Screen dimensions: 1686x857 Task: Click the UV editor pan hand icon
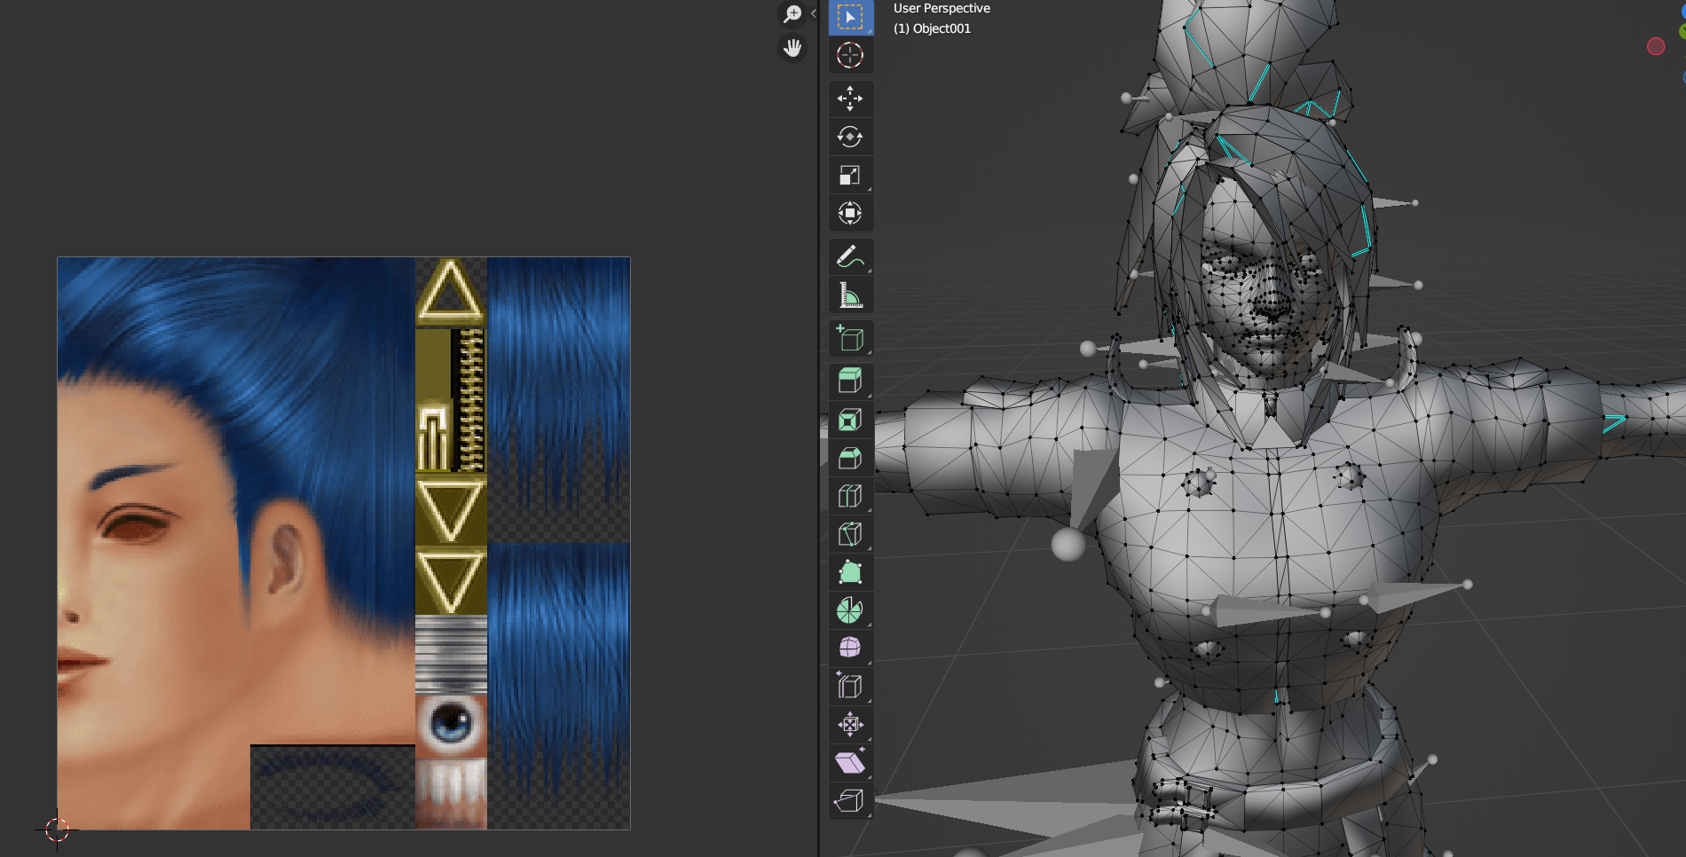pyautogui.click(x=792, y=48)
